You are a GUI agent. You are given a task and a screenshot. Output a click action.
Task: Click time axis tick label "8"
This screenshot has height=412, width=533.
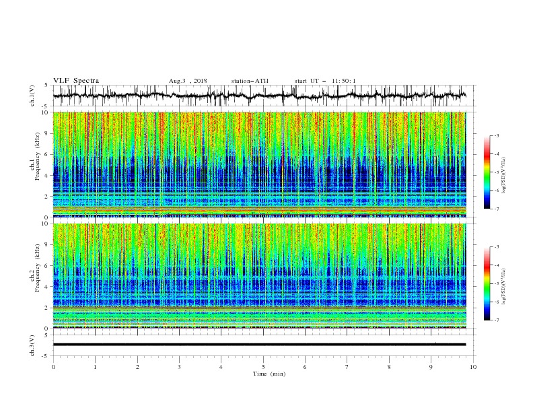click(x=389, y=367)
